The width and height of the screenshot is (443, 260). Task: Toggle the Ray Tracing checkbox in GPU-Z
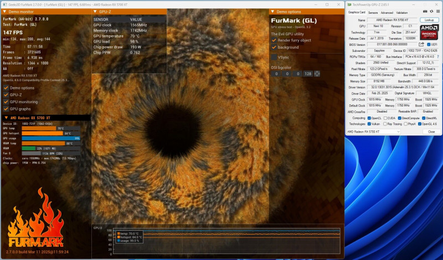[385, 124]
